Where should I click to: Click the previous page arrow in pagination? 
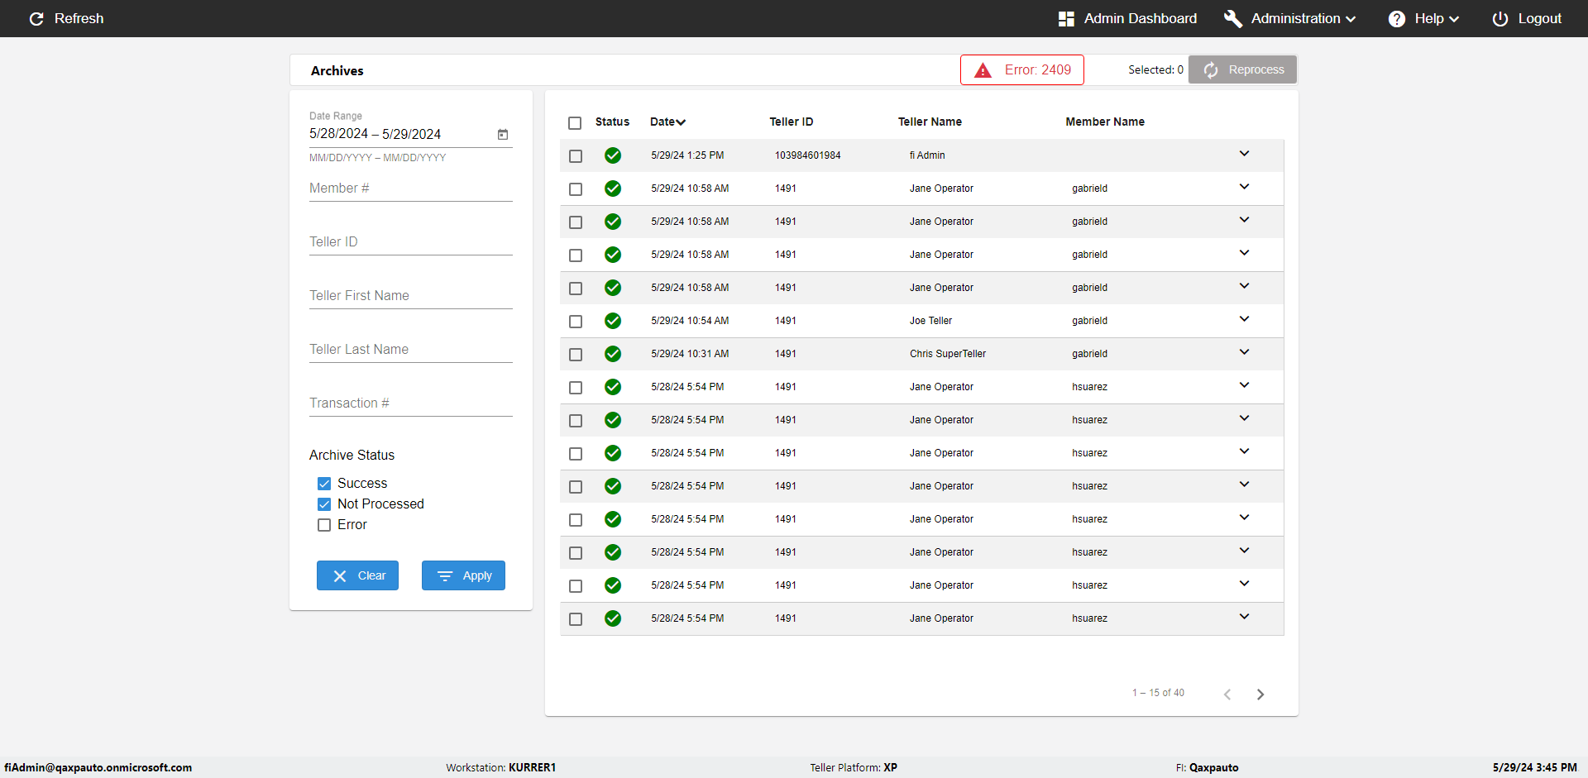coord(1227,694)
